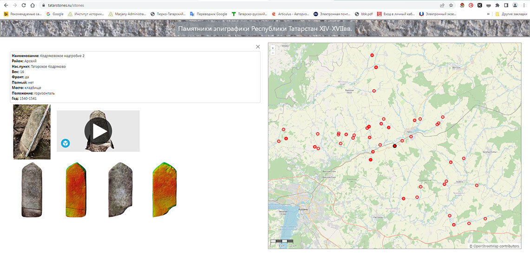530x276 pixels.
Task: Open the 'Электронная почт...' bookmark
Action: pyautogui.click(x=332, y=14)
